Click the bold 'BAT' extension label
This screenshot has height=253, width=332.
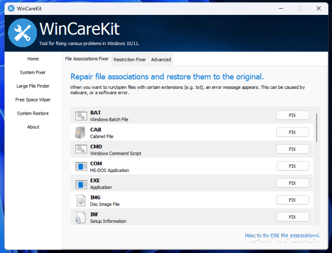95,113
